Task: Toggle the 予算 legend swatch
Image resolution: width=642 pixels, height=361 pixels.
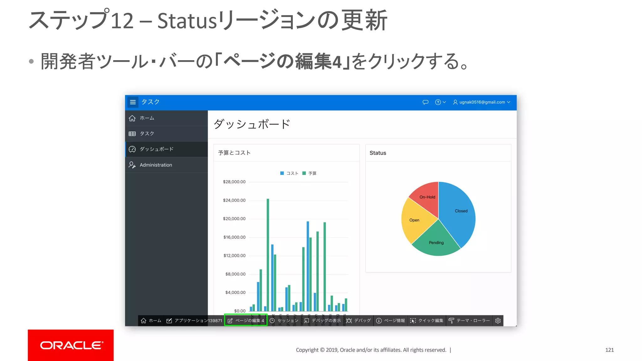Action: [304, 173]
